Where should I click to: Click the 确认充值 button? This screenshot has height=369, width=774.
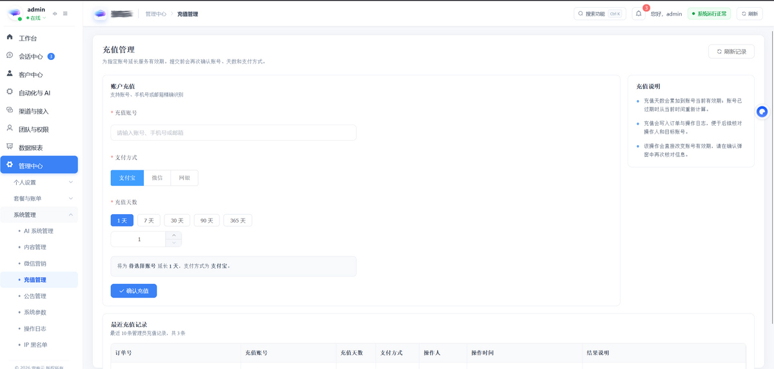point(134,291)
